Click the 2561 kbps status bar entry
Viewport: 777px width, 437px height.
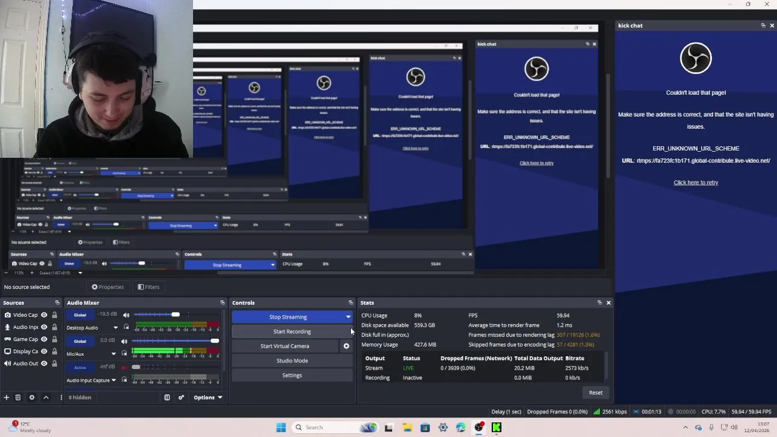click(x=611, y=412)
